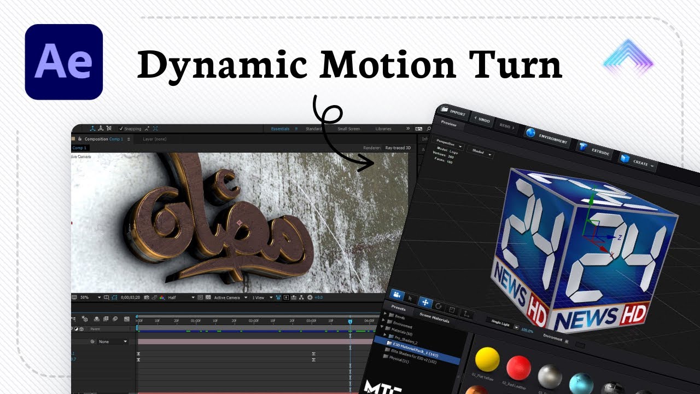The height and width of the screenshot is (394, 700).
Task: Toggle the Environment checkbox under the viewport
Action: 566,341
